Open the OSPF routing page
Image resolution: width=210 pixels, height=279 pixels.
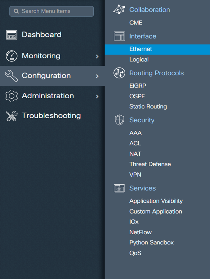pos(137,96)
